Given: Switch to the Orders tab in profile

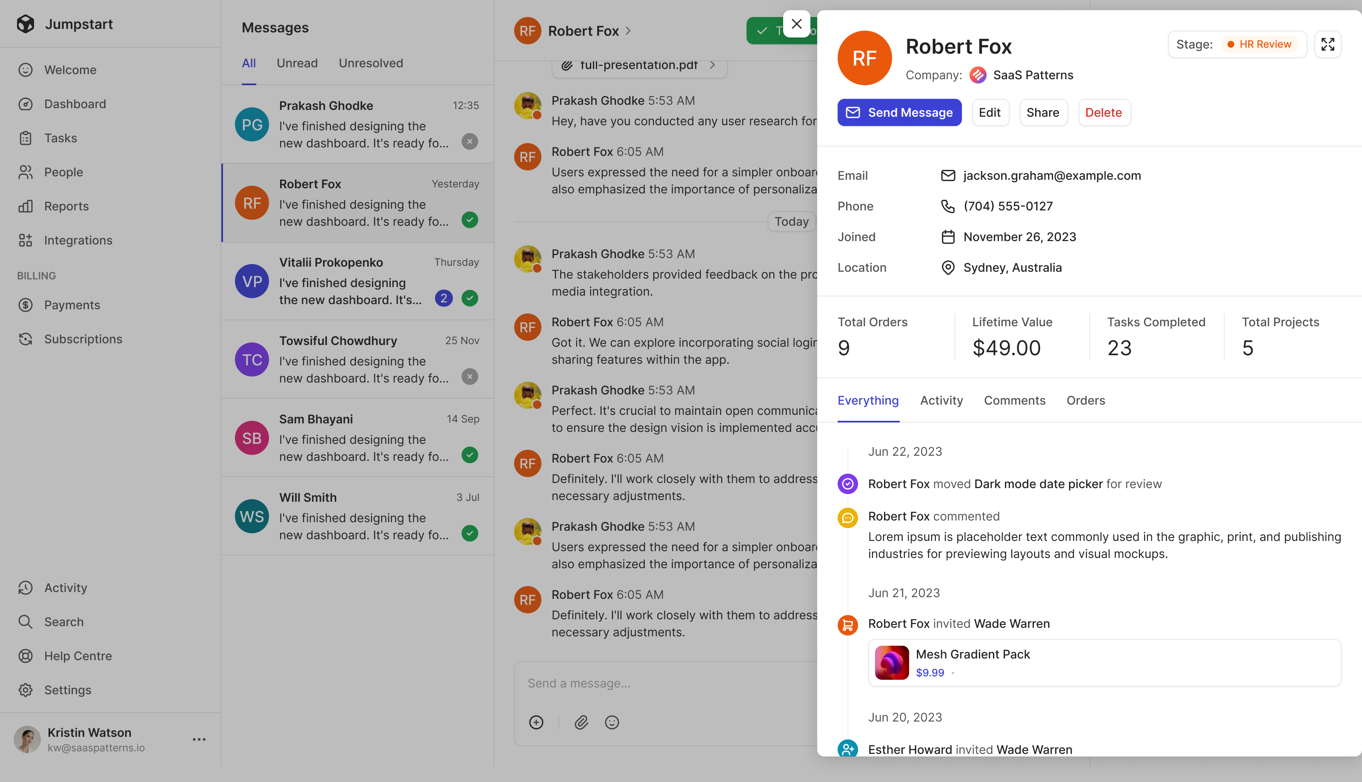Looking at the screenshot, I should [1085, 401].
